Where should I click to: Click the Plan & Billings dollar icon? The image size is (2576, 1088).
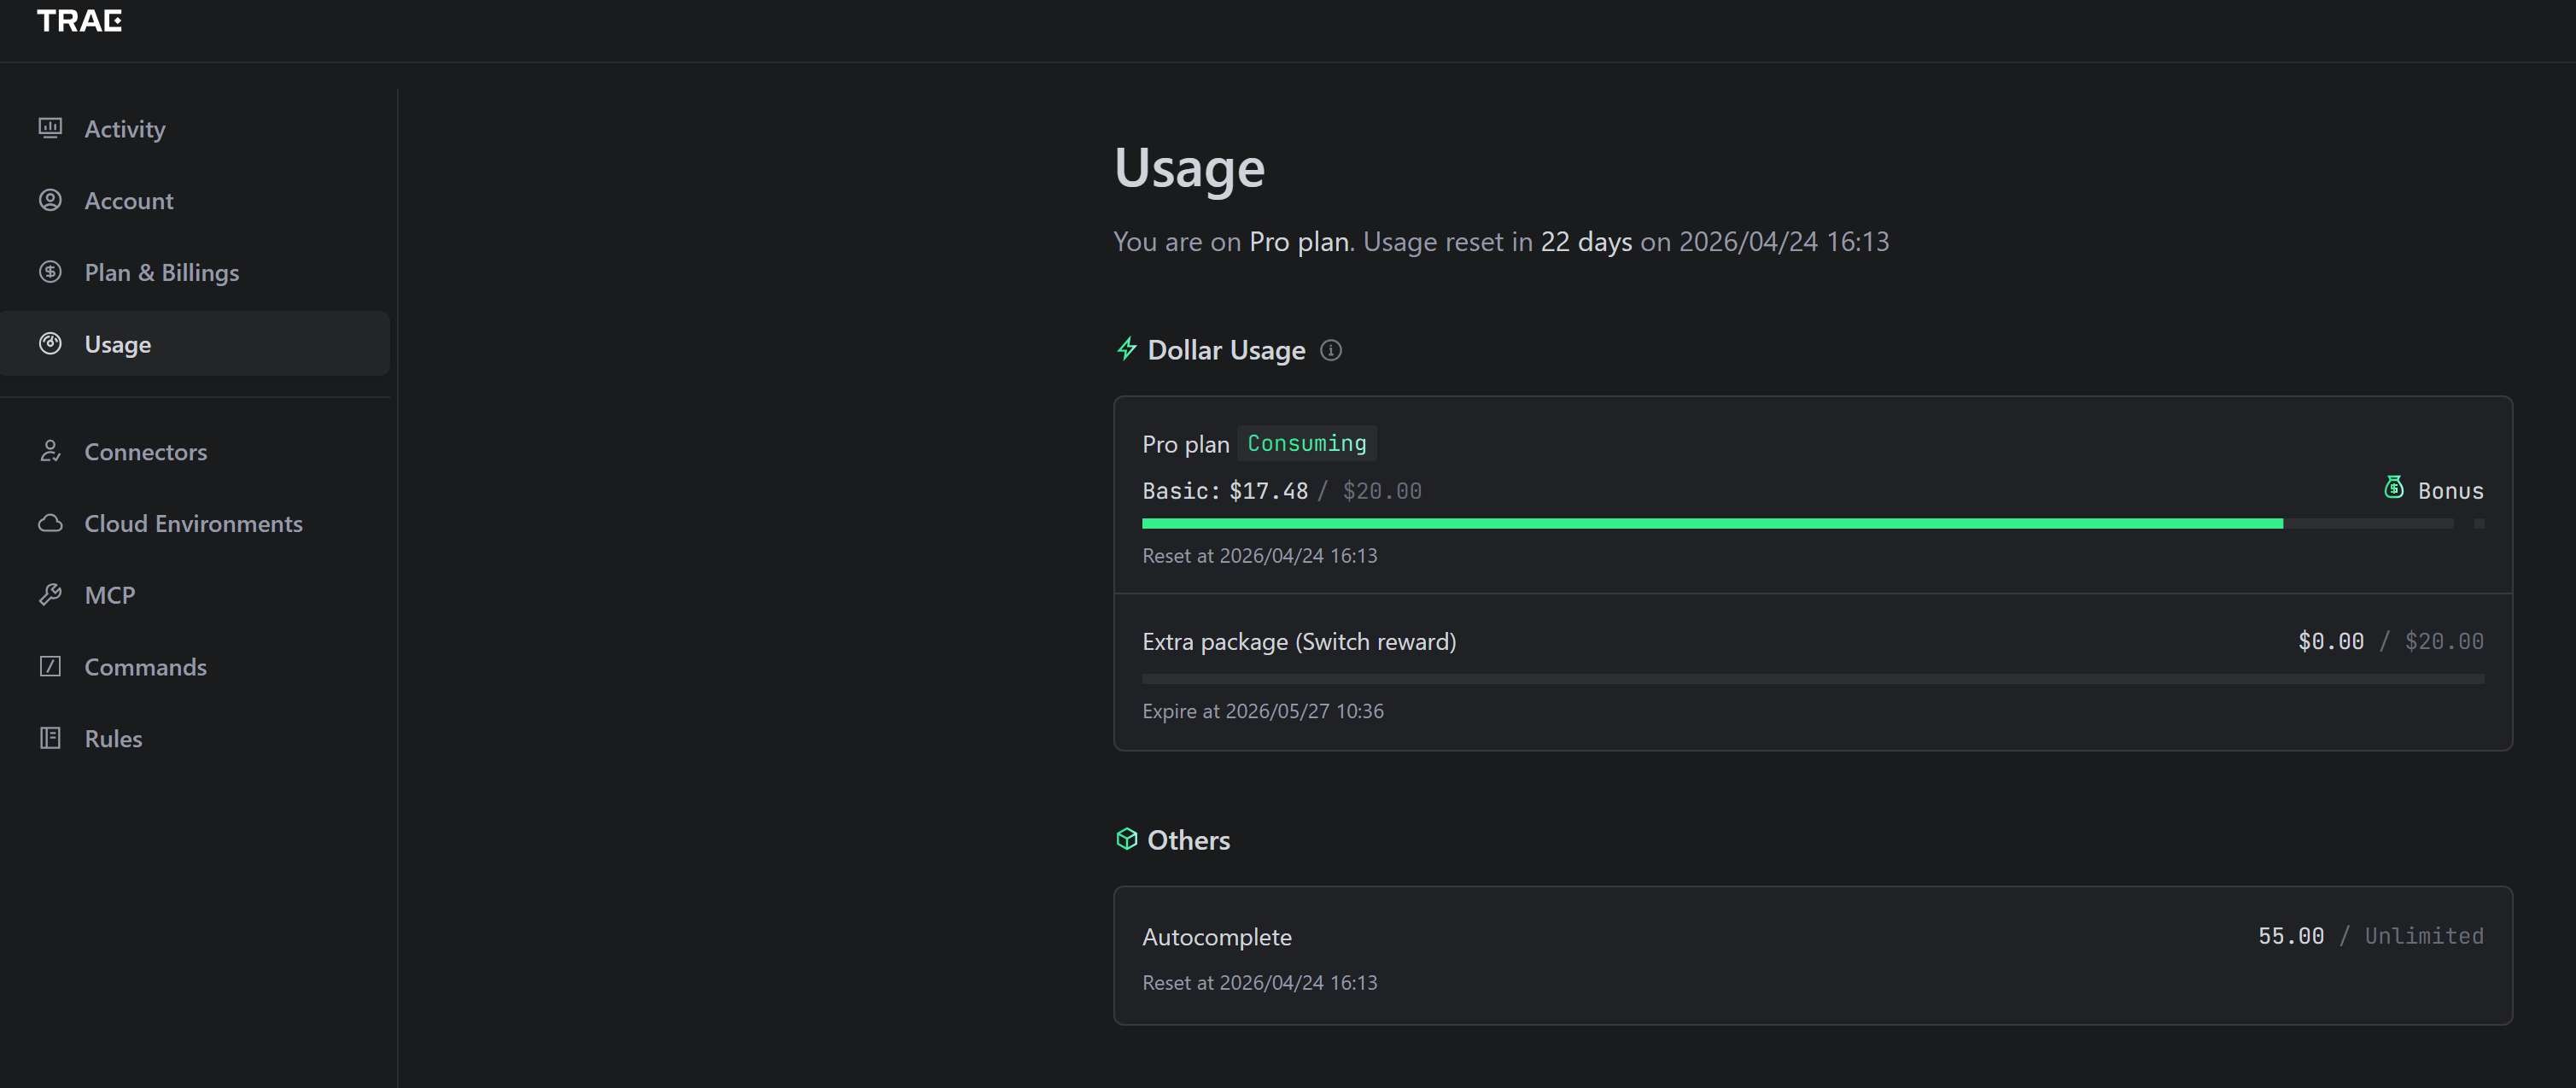pyautogui.click(x=50, y=272)
